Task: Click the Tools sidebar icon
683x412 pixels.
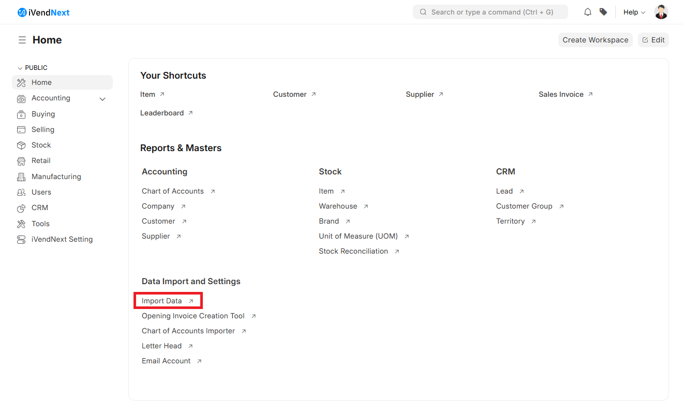Action: pyautogui.click(x=21, y=224)
